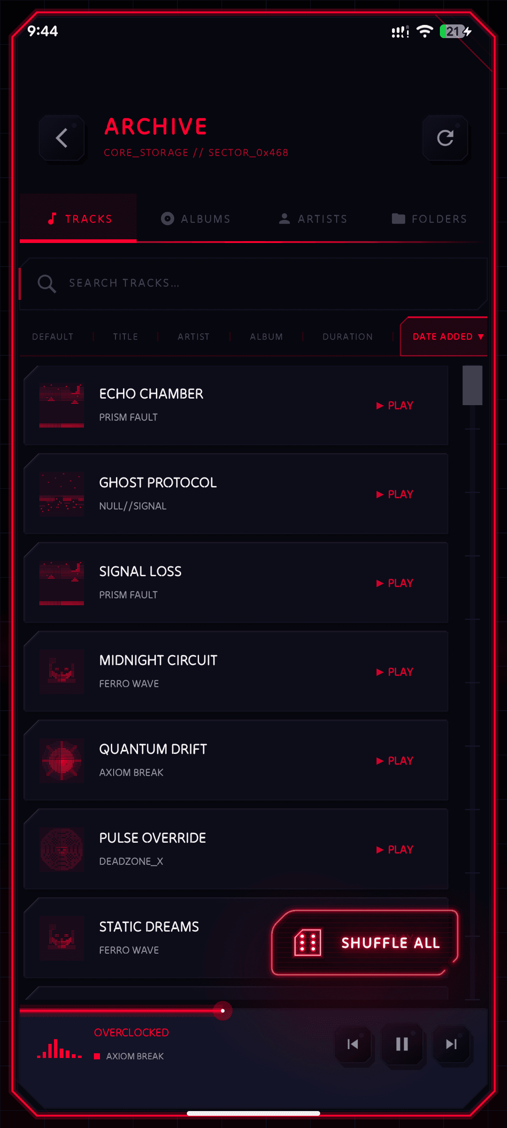Click the playback progress slider knob
Image resolution: width=507 pixels, height=1128 pixels.
tap(223, 1010)
